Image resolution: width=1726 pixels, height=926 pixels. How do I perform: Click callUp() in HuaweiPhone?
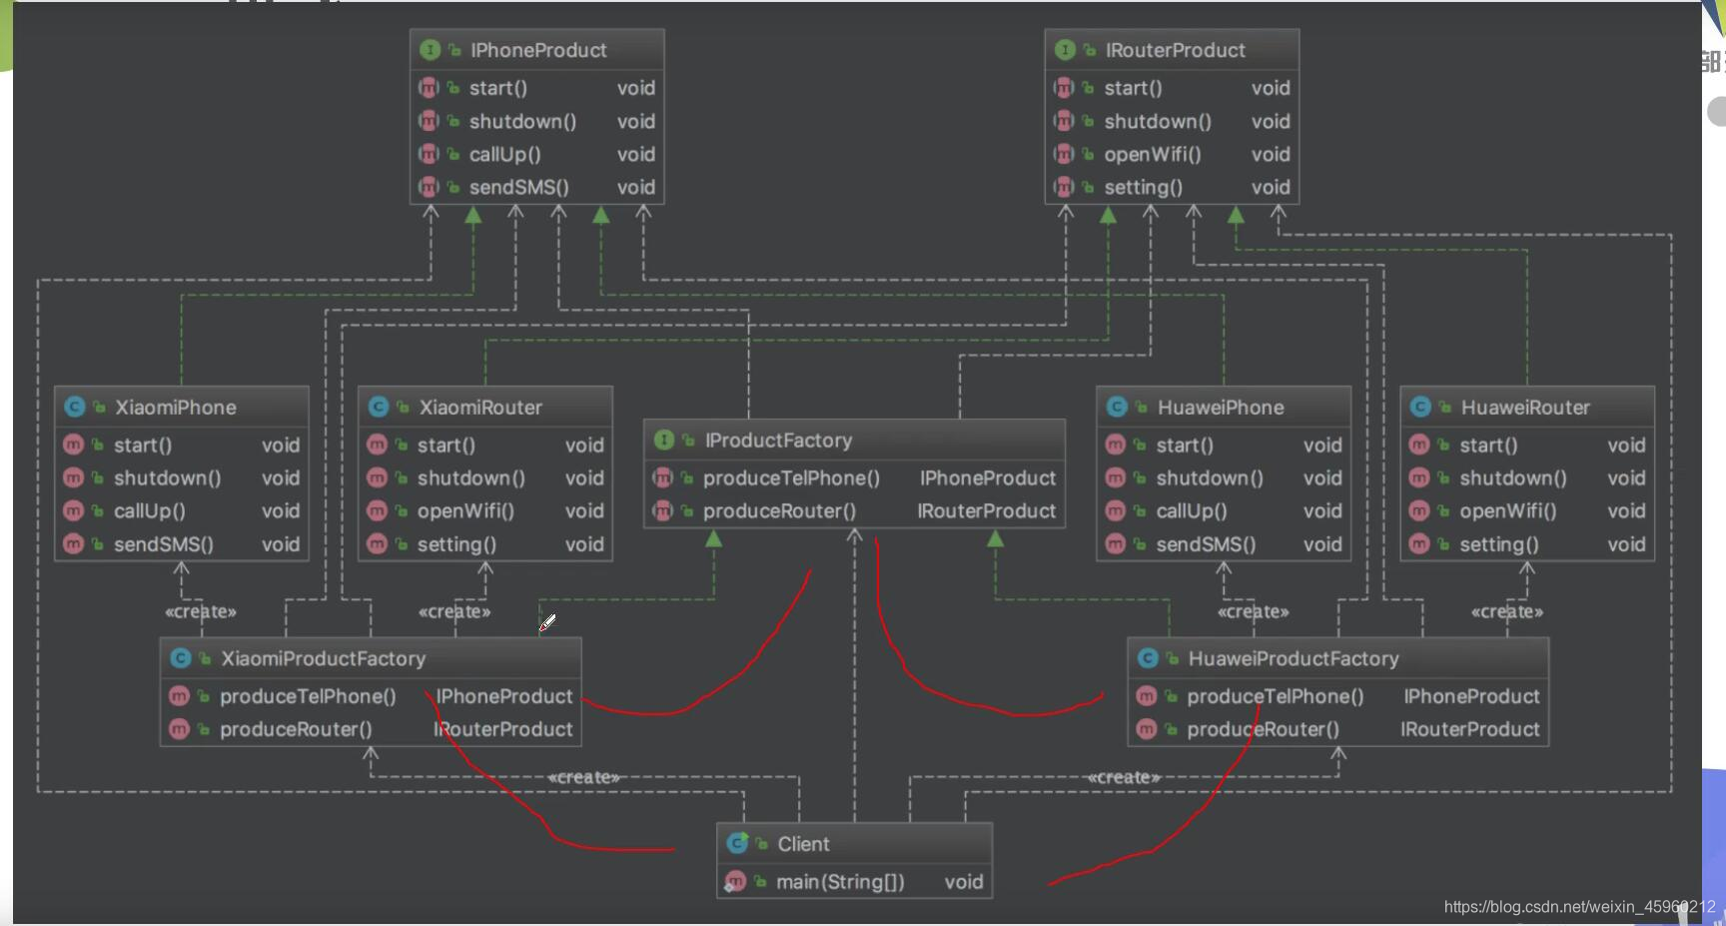(1192, 511)
